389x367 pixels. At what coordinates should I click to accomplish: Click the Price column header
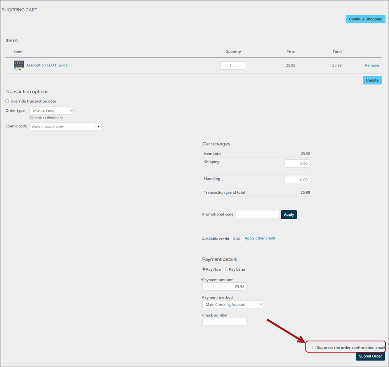pos(291,52)
